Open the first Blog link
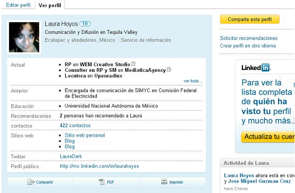 coord(70,141)
